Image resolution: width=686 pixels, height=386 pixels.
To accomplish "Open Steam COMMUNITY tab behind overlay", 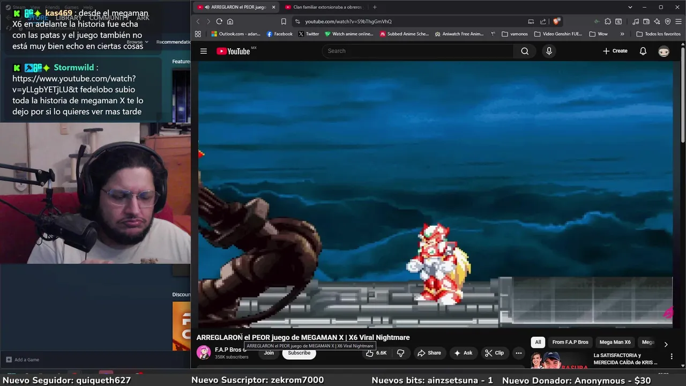I will pos(109,18).
